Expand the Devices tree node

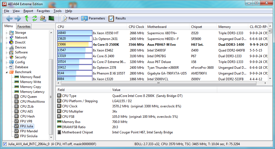pos(7,47)
